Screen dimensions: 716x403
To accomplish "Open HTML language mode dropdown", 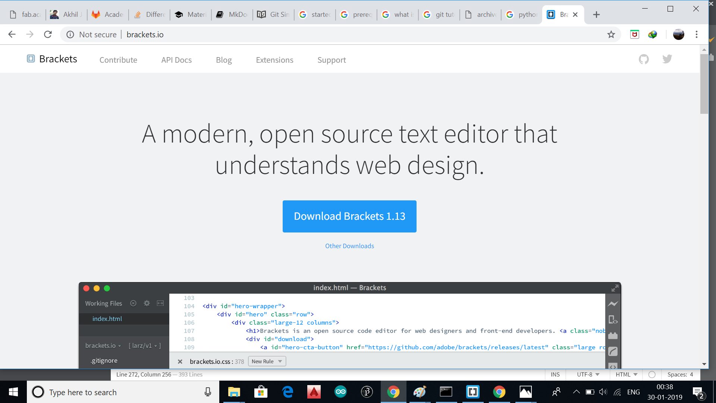I will click(626, 375).
